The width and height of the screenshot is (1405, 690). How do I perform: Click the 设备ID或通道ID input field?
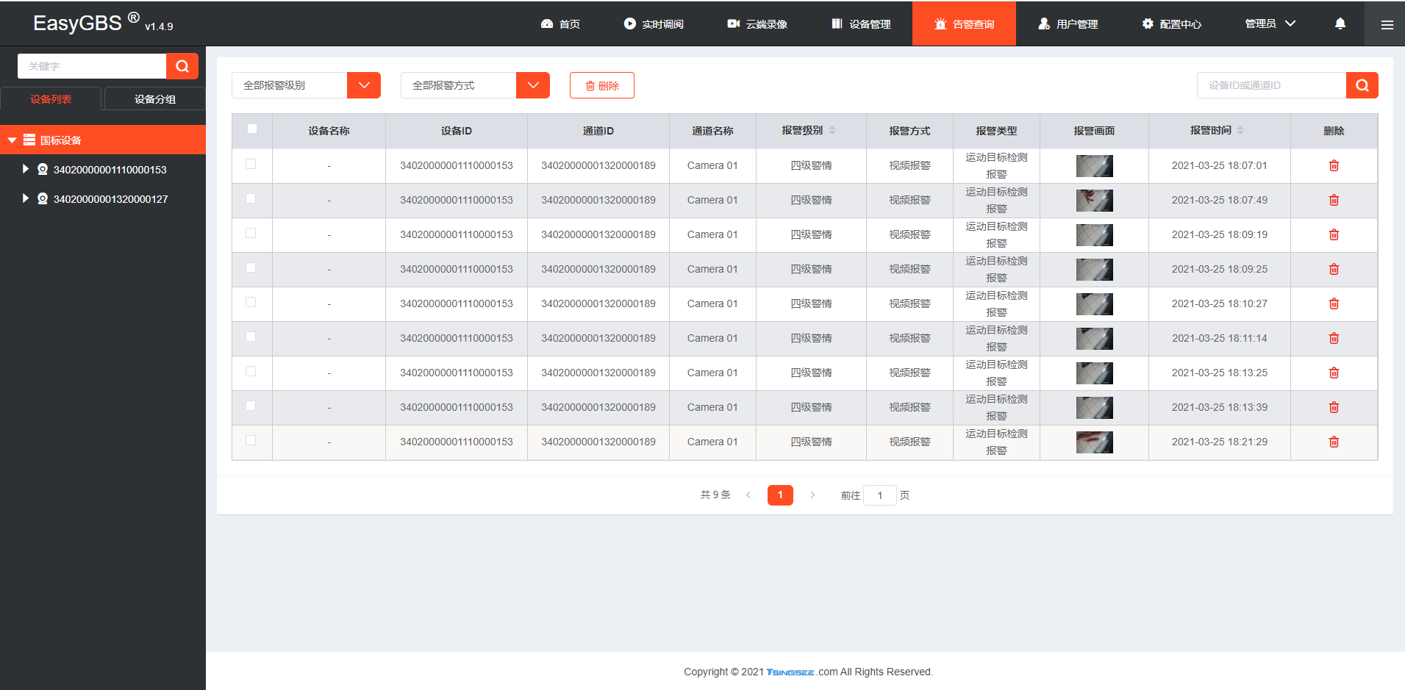click(1271, 85)
